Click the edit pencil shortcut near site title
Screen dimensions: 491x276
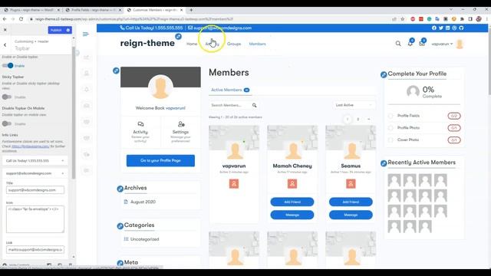click(x=178, y=37)
